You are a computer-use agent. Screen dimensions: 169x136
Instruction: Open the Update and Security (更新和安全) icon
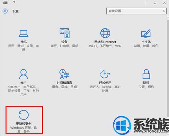24,115
